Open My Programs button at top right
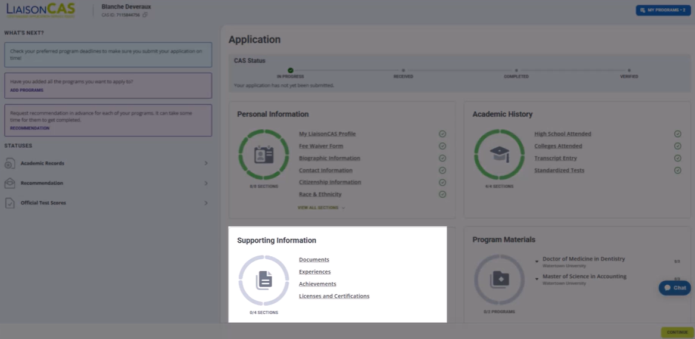This screenshot has height=339, width=695. point(663,10)
